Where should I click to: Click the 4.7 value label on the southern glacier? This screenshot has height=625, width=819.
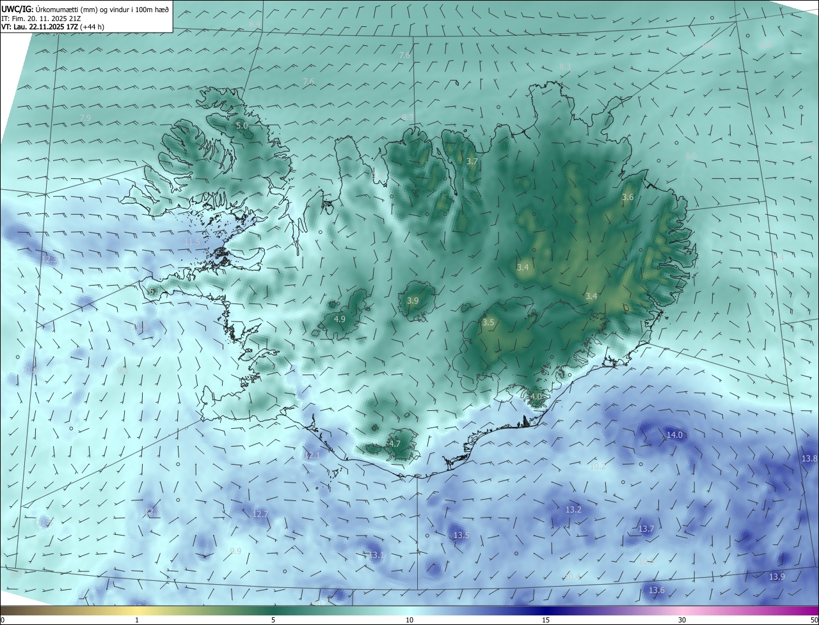click(x=395, y=444)
